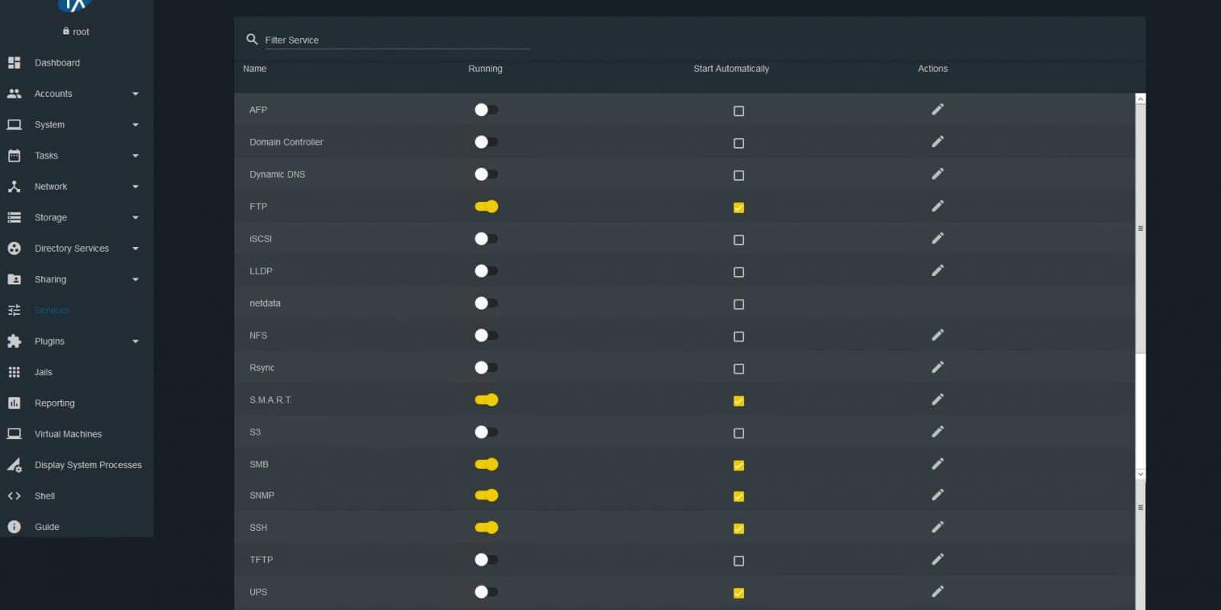This screenshot has height=610, width=1221.
Task: Click the Guide info icon
Action: (14, 527)
